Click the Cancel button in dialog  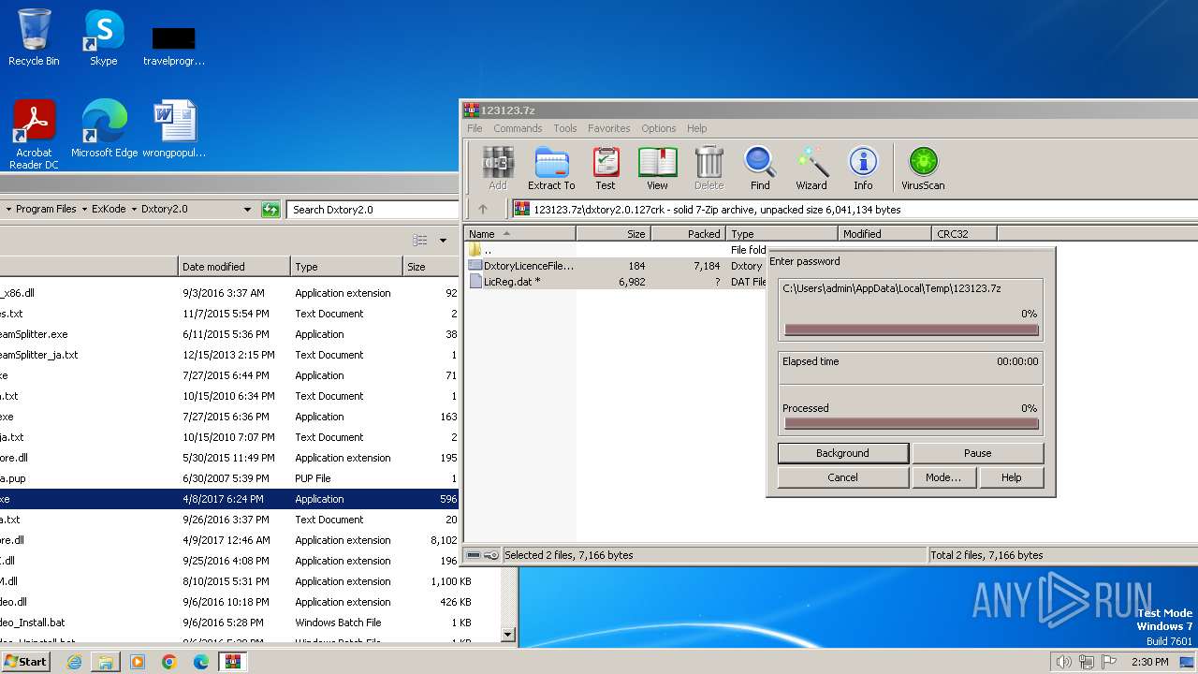pos(842,477)
